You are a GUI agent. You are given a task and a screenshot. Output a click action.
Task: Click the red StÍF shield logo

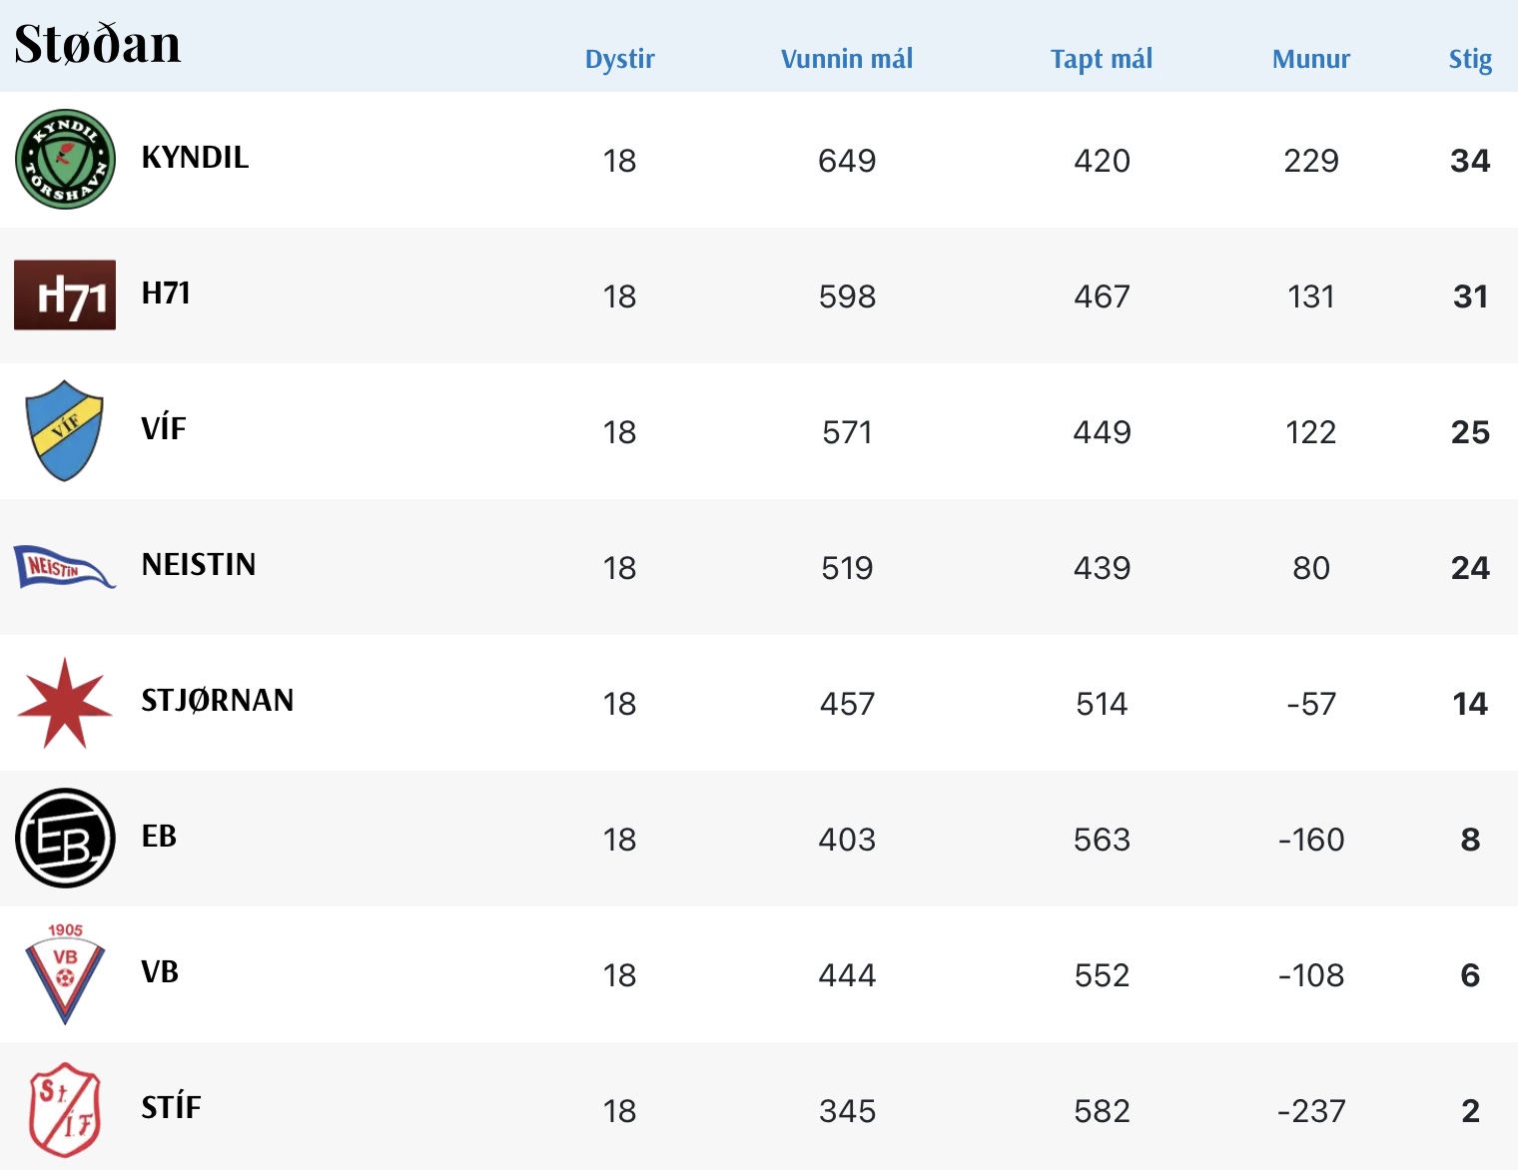65,1109
